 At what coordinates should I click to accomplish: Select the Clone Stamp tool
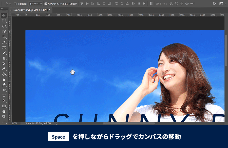pyautogui.click(x=4, y=58)
